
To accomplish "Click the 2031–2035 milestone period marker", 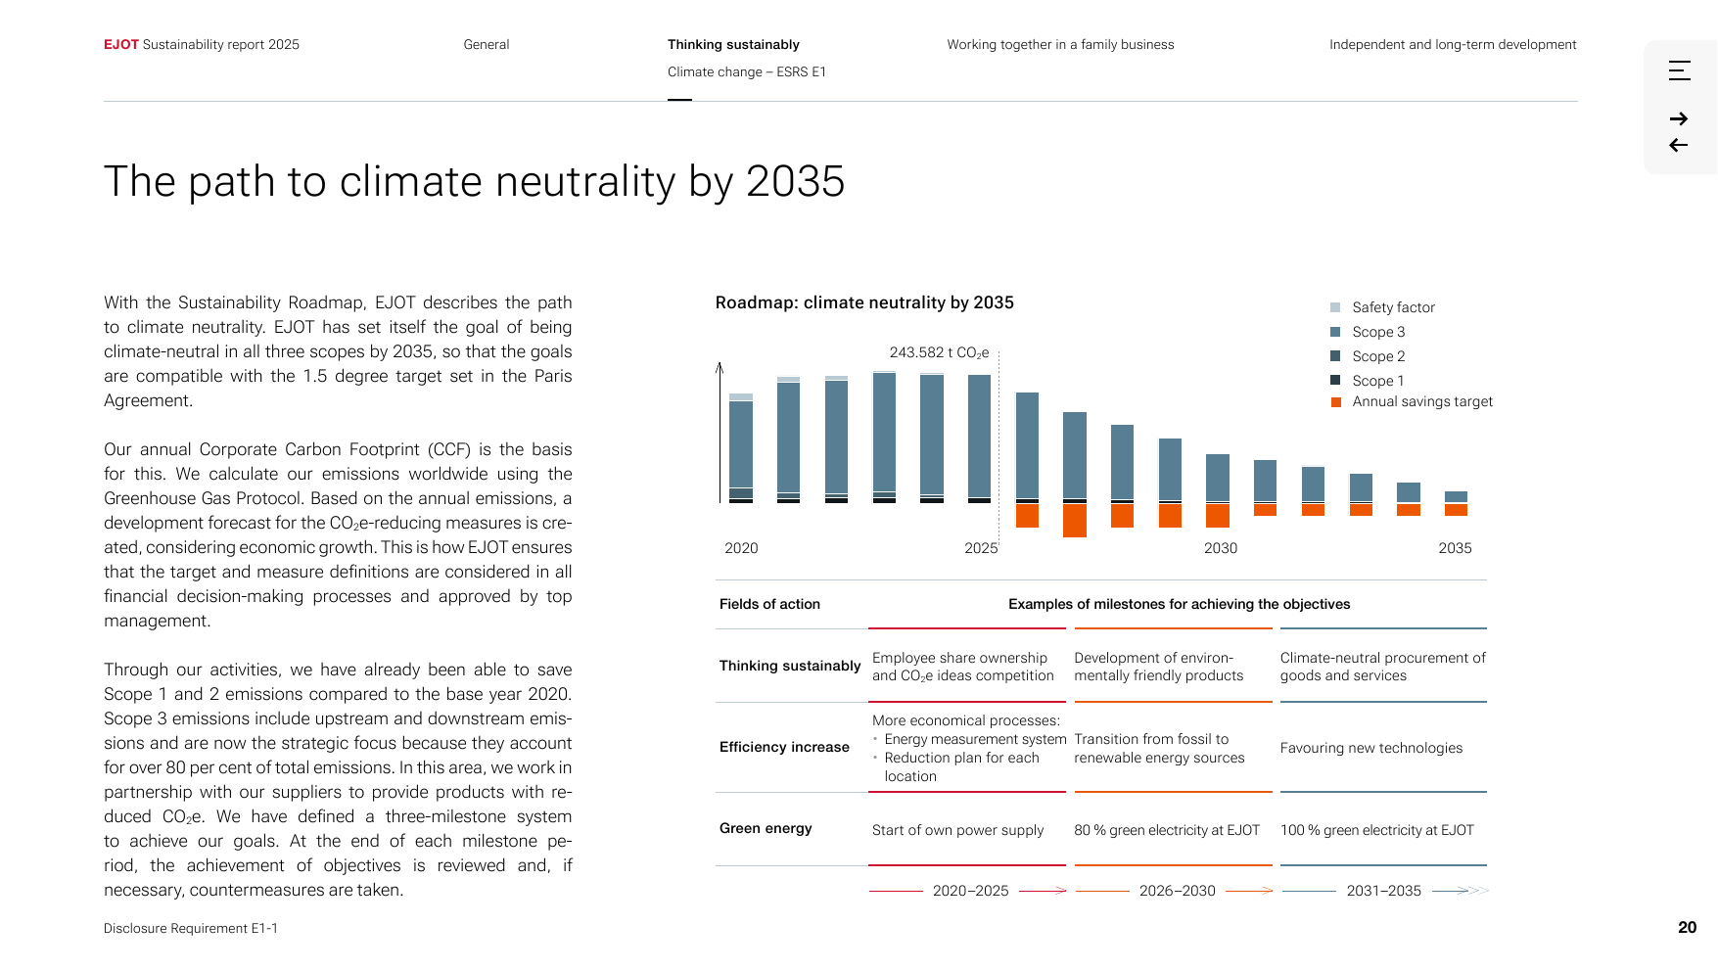I will 1383,891.
